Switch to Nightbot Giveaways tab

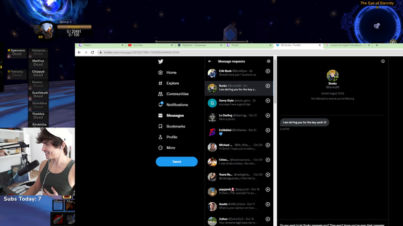click(200, 45)
